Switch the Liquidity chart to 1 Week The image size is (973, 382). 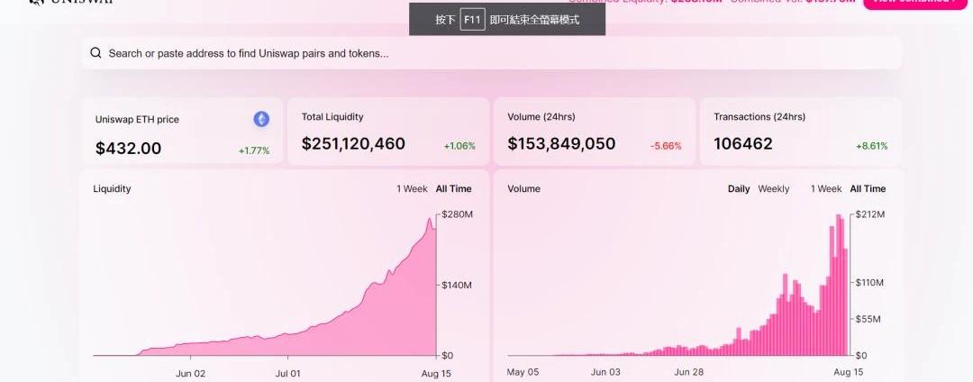412,189
